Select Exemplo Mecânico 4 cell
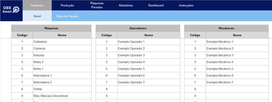The width and height of the screenshot is (272, 102). (237, 62)
